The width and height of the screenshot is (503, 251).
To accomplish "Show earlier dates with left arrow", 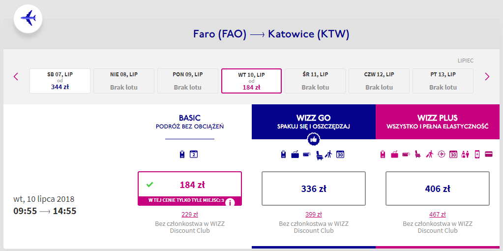I will tap(16, 77).
